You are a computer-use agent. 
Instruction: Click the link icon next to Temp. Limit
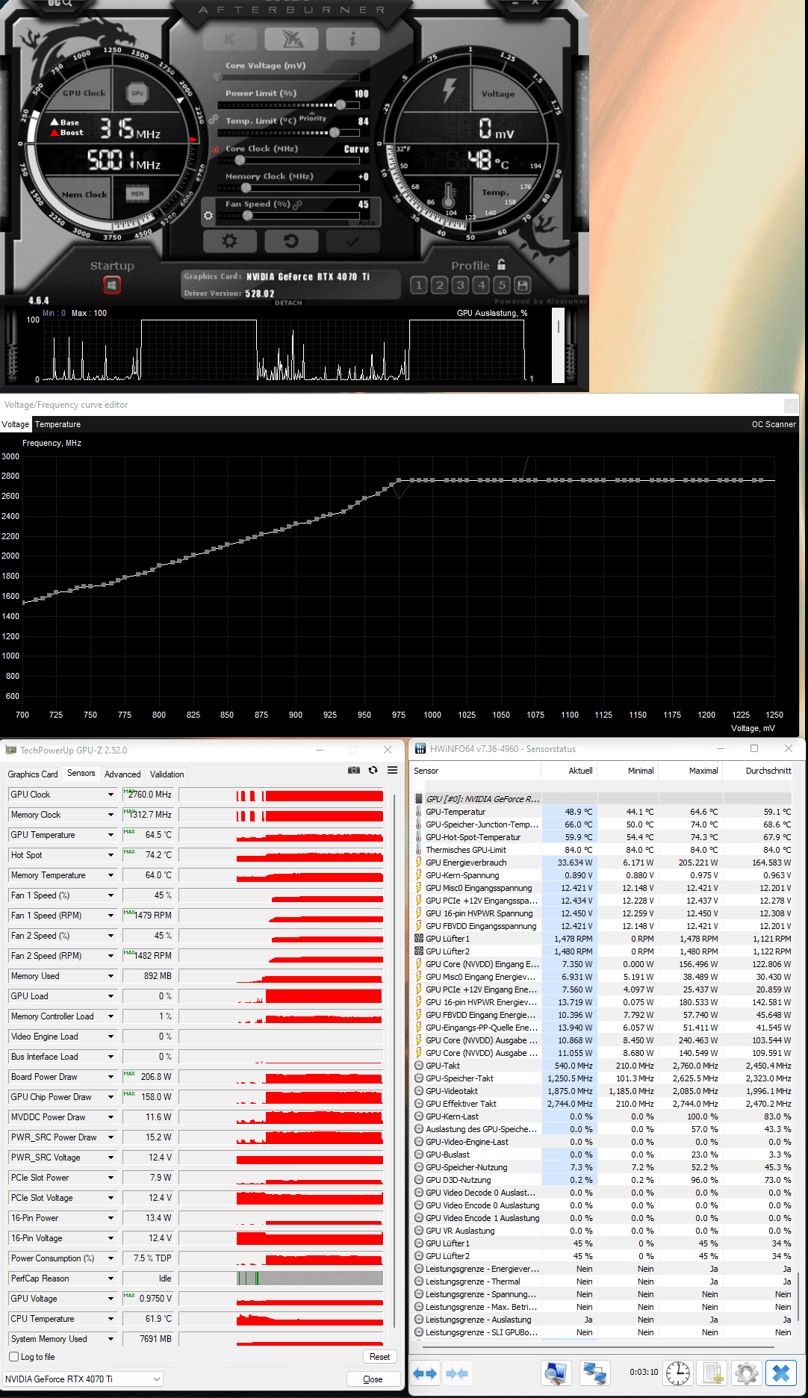(214, 120)
